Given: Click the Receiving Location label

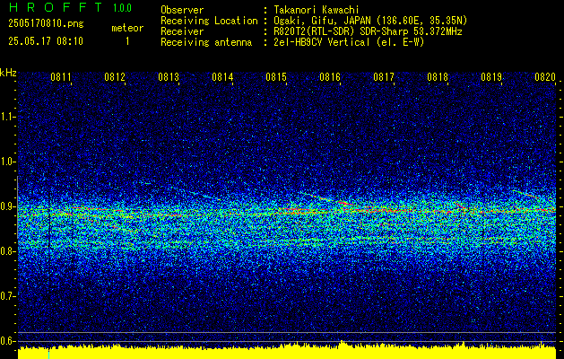Looking at the screenshot, I should (x=209, y=21).
